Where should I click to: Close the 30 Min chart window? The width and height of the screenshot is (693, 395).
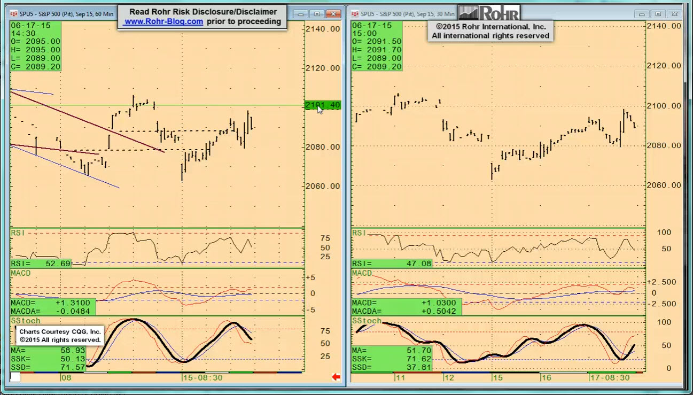675,14
